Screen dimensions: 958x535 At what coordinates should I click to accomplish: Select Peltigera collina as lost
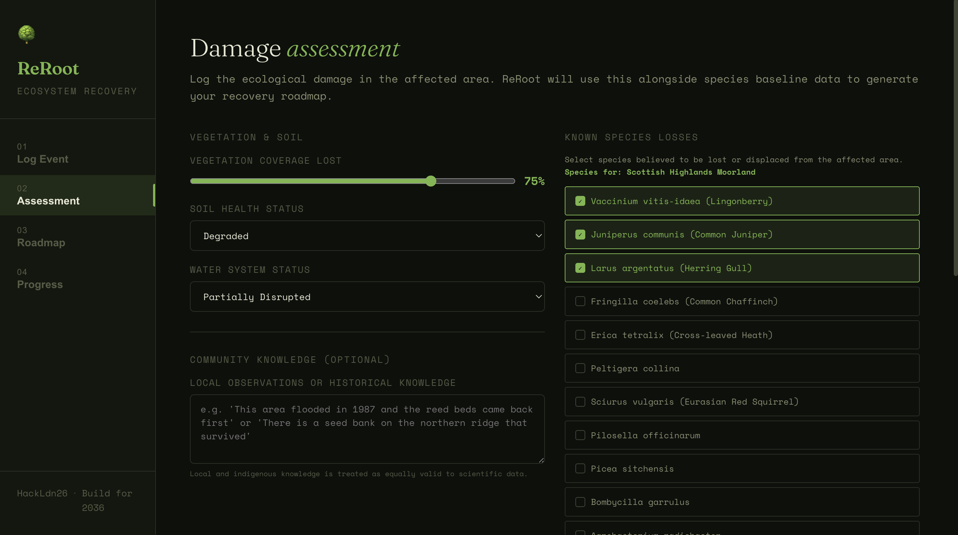click(580, 368)
